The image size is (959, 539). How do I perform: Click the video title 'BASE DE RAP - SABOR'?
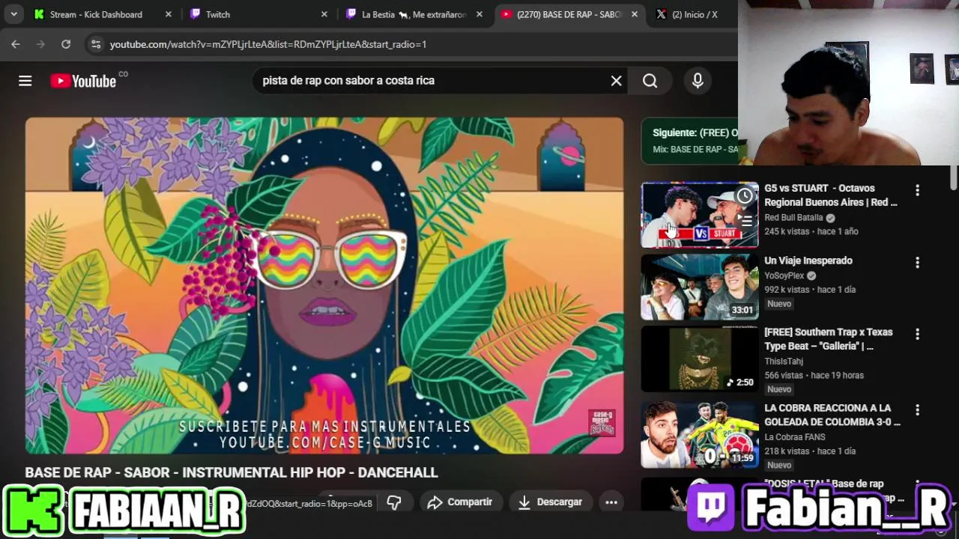pos(232,472)
